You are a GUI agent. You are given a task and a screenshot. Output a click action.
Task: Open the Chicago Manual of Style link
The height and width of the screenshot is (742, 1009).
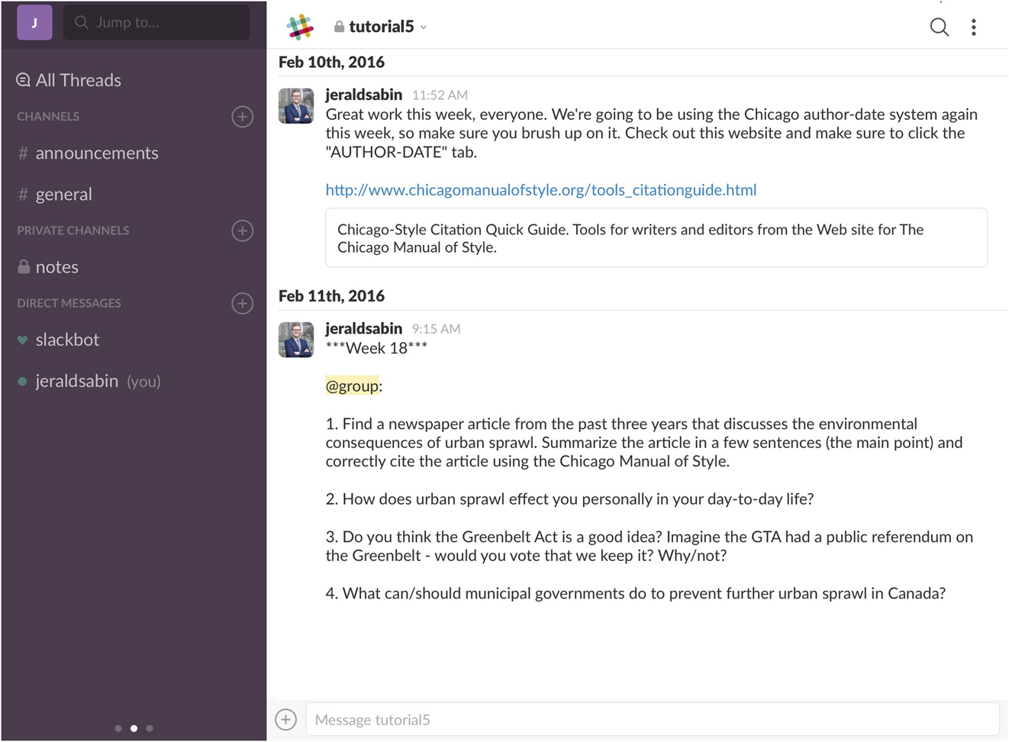540,190
